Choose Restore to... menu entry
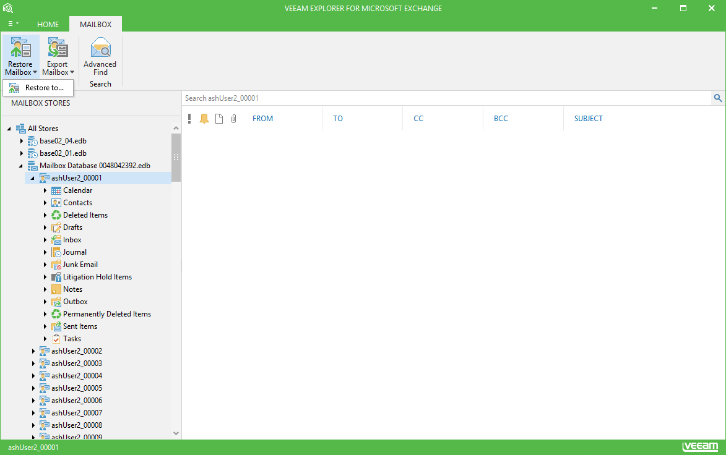 [38, 88]
